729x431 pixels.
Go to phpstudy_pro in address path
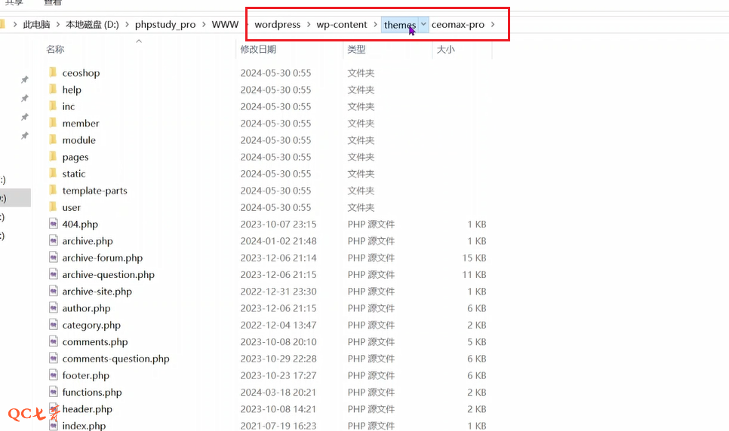165,24
